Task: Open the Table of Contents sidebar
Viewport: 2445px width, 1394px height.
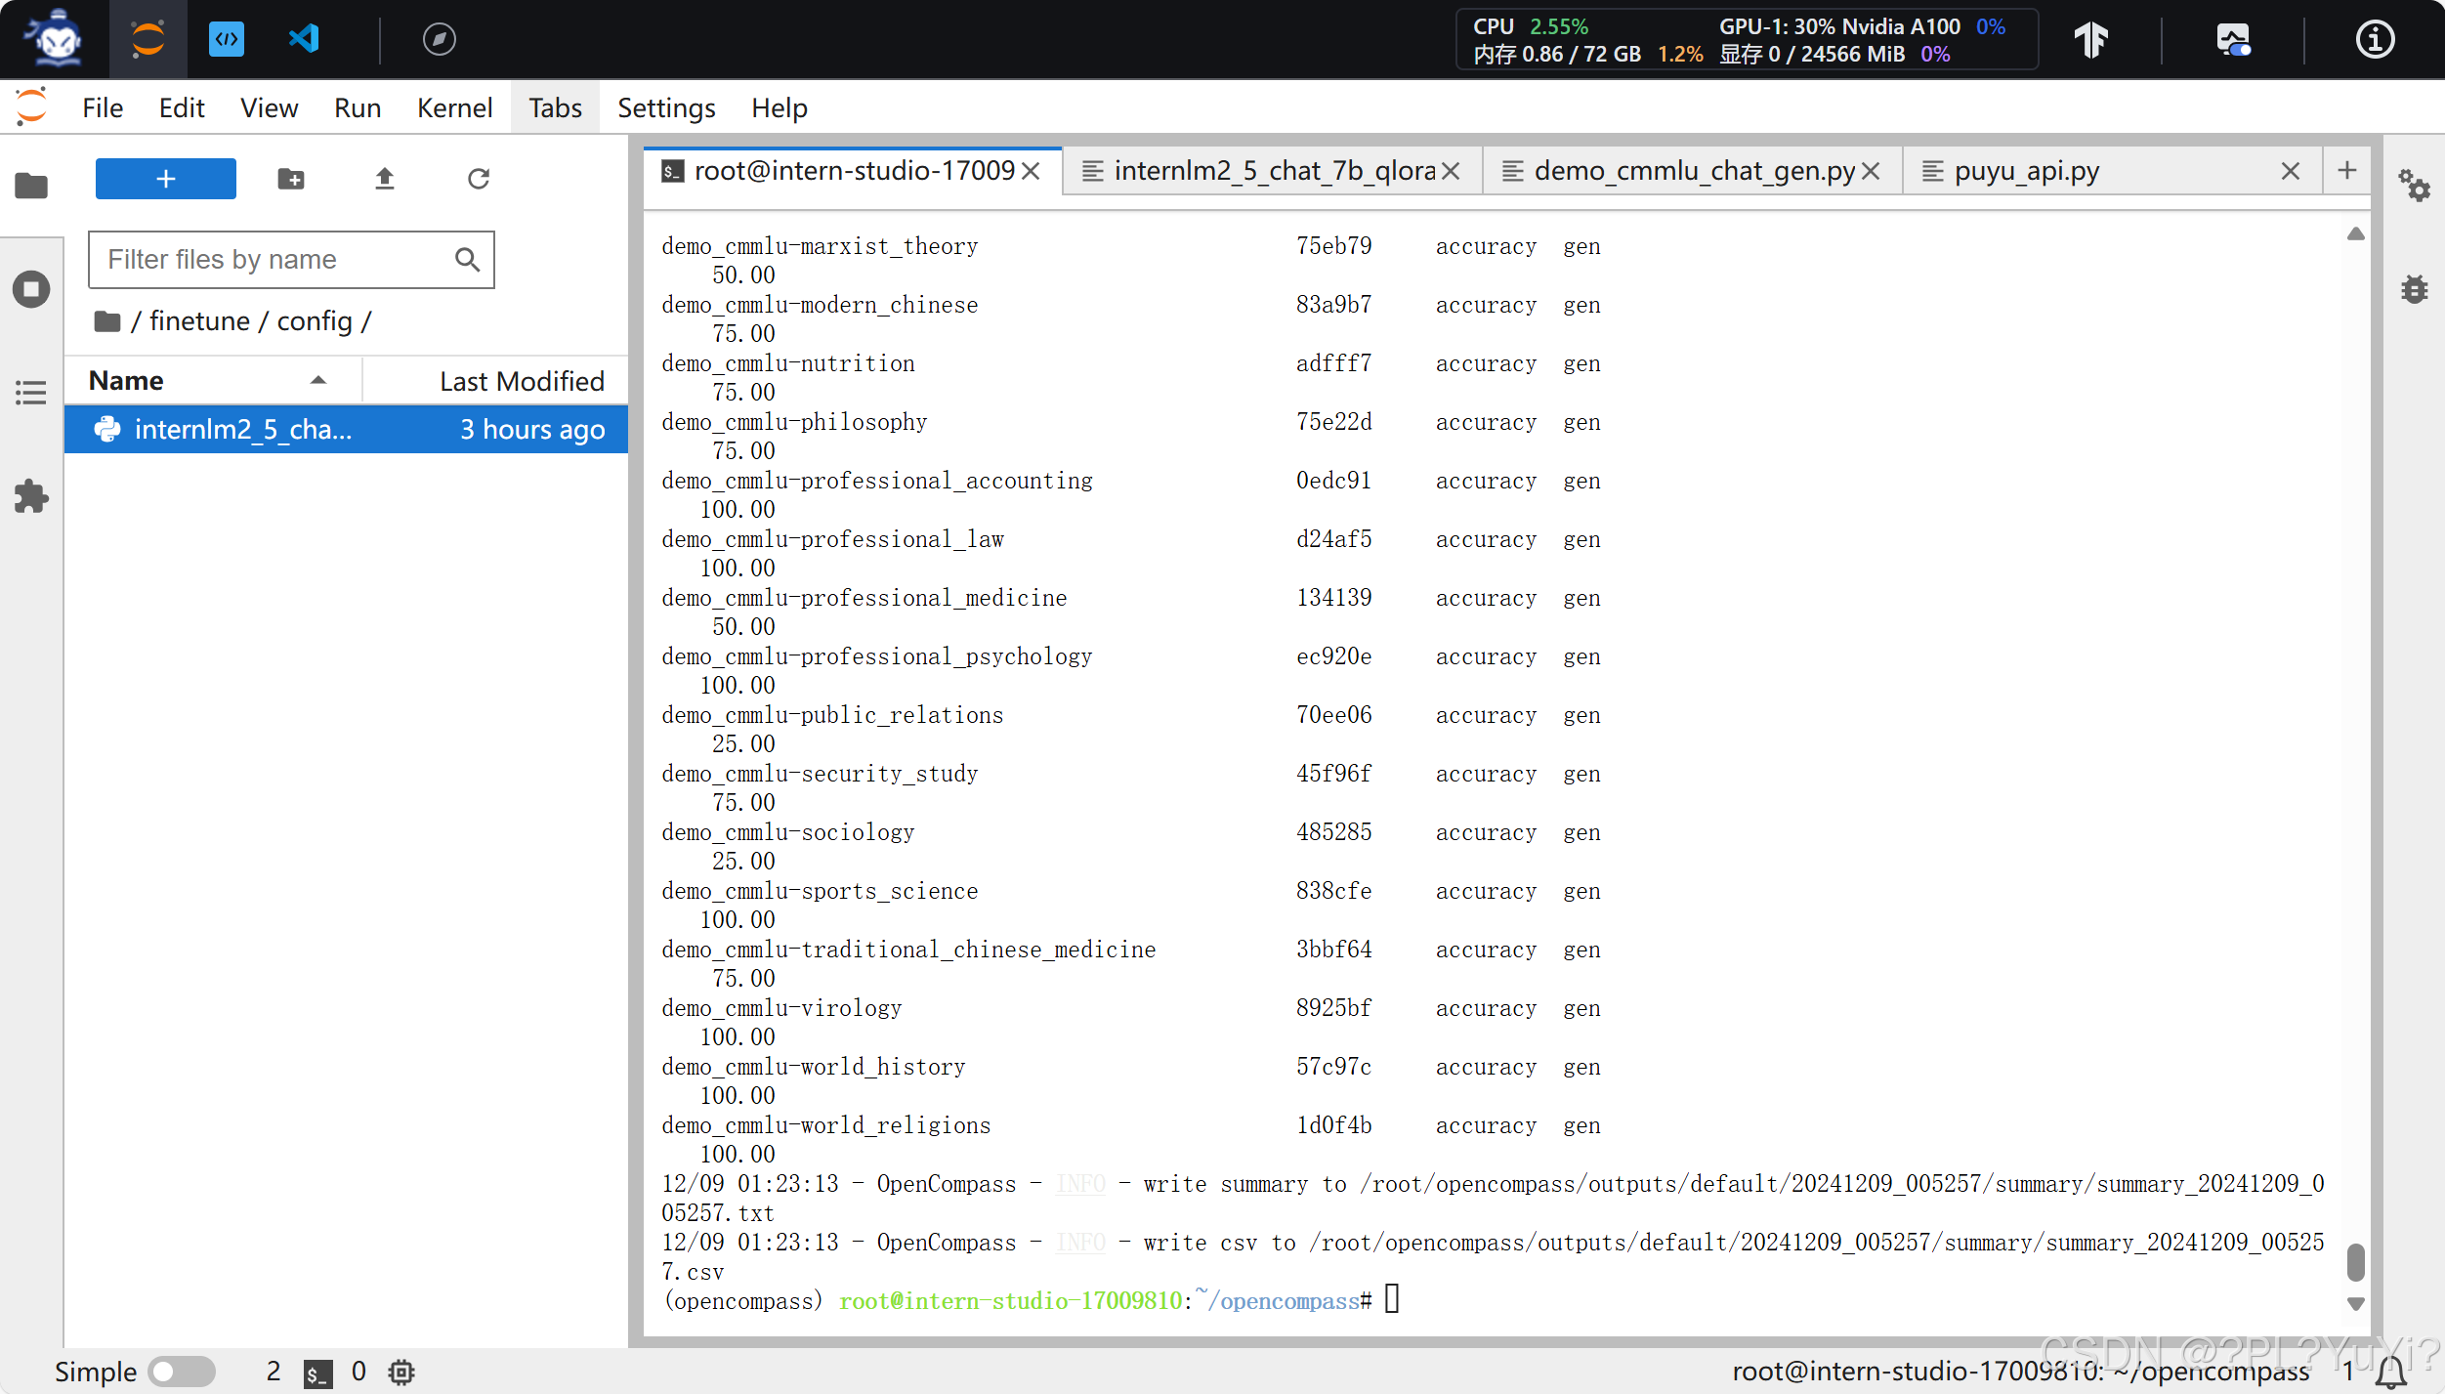Action: tap(31, 393)
